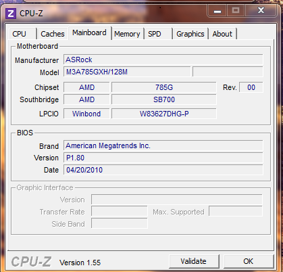Click the disabled maximize button
Screen dimensions: 283x272
[x=236, y=10]
